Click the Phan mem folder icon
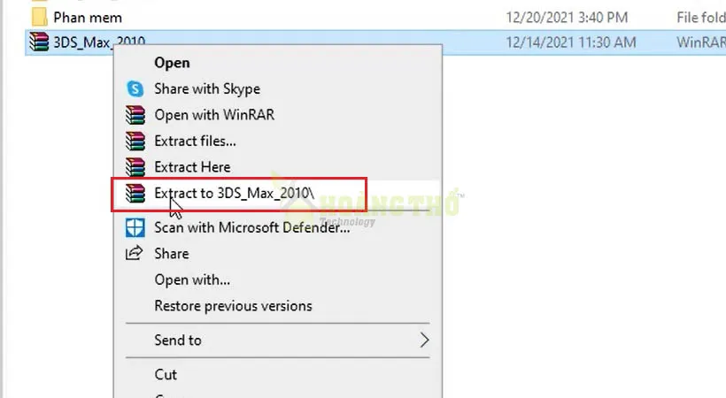 (x=40, y=18)
